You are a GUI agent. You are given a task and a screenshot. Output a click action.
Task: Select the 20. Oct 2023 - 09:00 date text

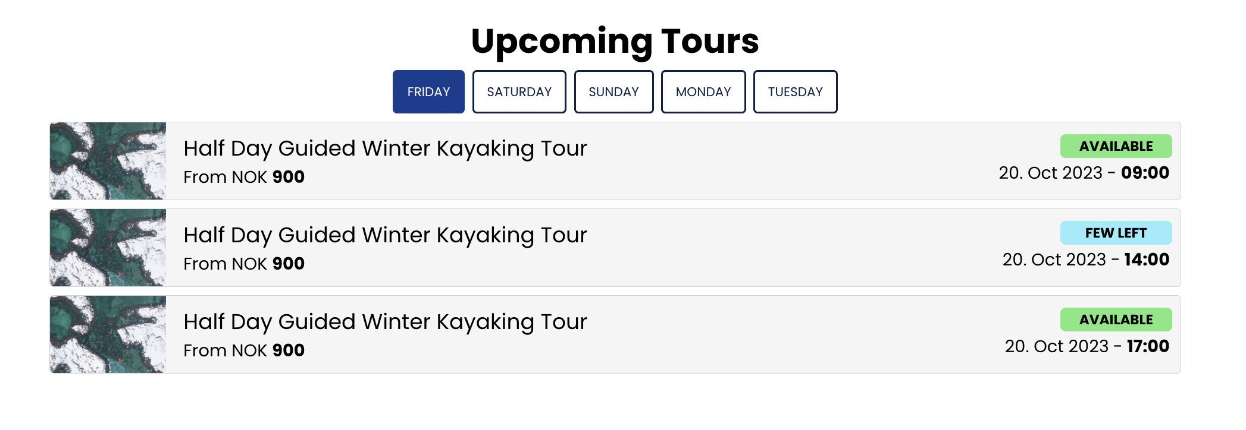[1084, 173]
